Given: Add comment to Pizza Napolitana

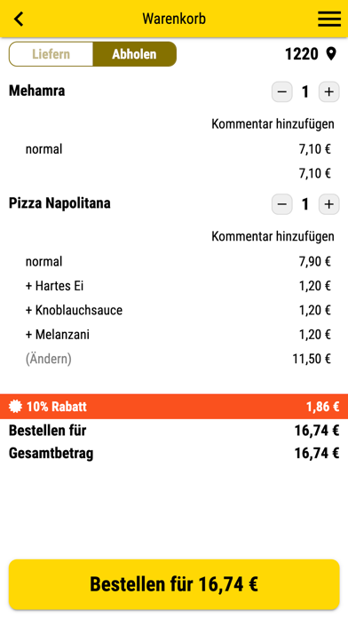Looking at the screenshot, I should (x=273, y=236).
